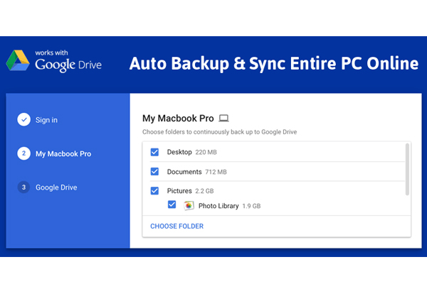Select the Documents folder name
The image size is (427, 284).
(x=184, y=172)
